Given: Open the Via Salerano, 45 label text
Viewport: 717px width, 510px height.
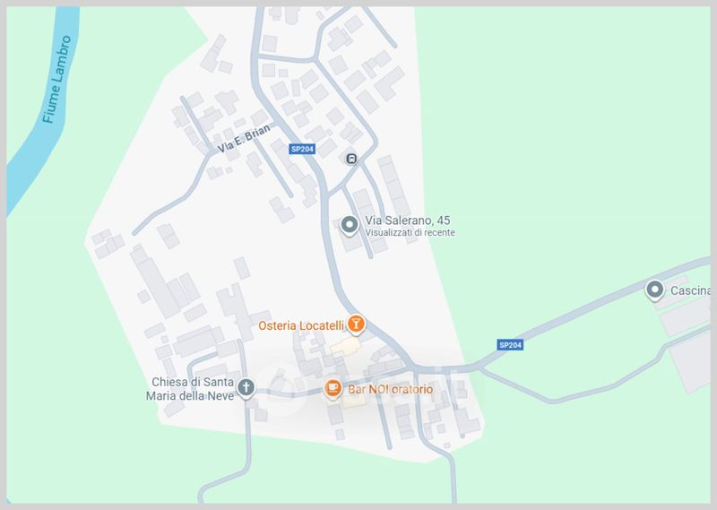Looking at the screenshot, I should pyautogui.click(x=408, y=220).
